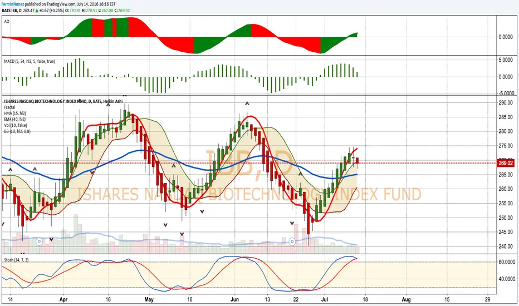Click the 29 date label on time axis
The width and height of the screenshot is (519, 306).
pyautogui.click(x=487, y=299)
